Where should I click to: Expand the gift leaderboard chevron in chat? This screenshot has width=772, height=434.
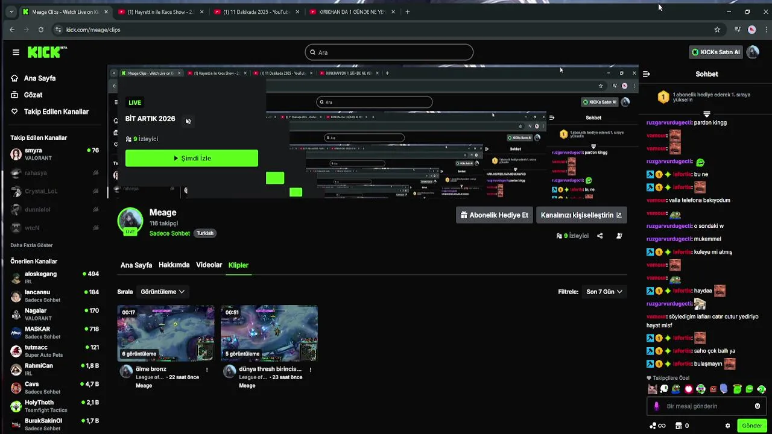706,114
